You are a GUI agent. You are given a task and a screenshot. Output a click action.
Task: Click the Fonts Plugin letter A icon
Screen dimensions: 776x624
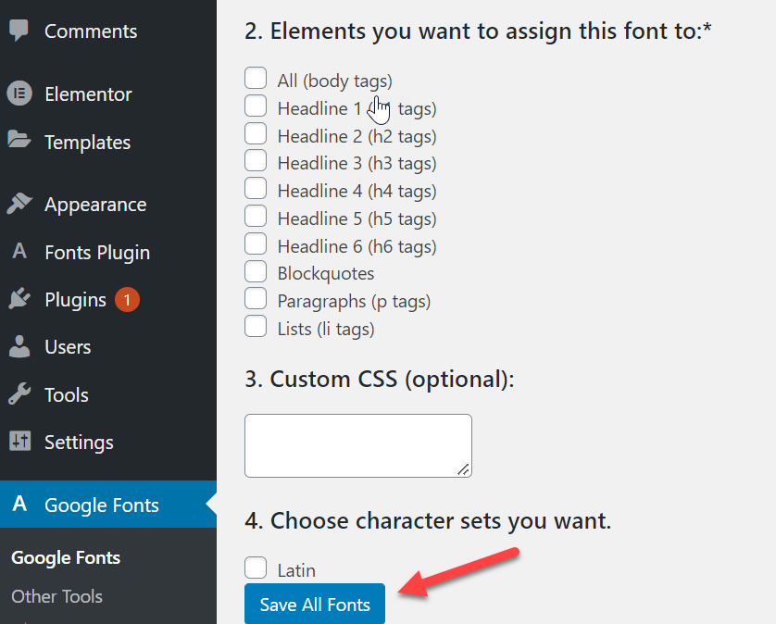tap(19, 251)
